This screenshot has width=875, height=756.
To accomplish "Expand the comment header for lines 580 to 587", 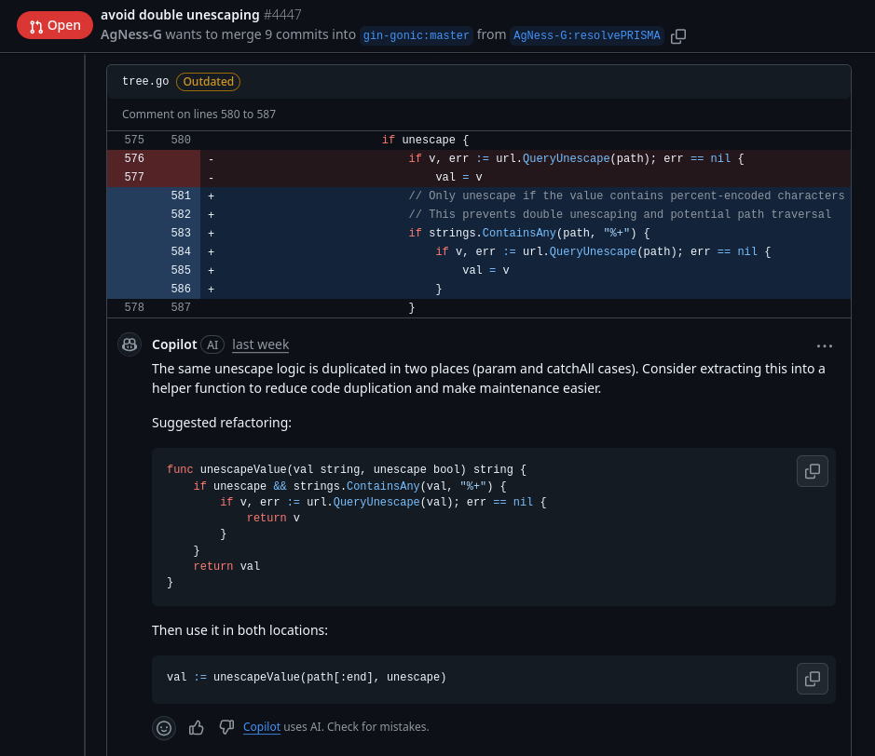I will [198, 114].
